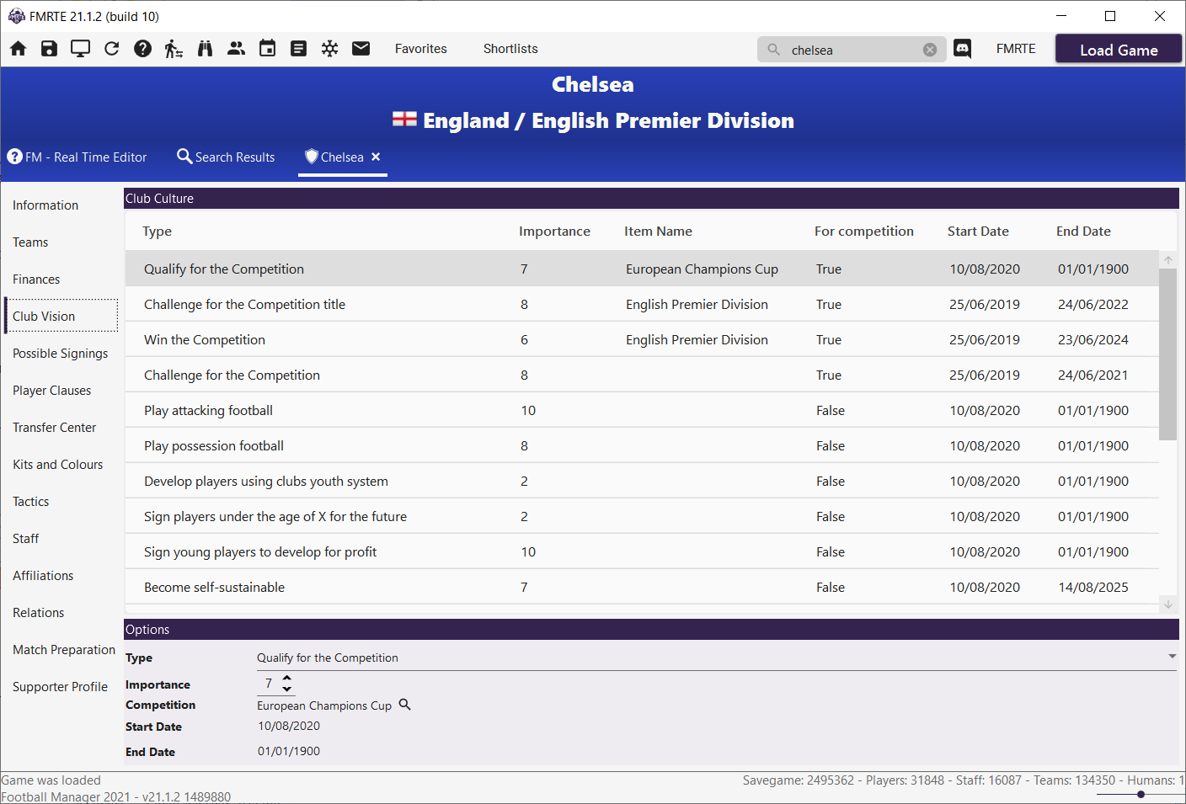Screen dimensions: 1186x804
Task: Open Teams sidebar section
Action: tap(30, 242)
